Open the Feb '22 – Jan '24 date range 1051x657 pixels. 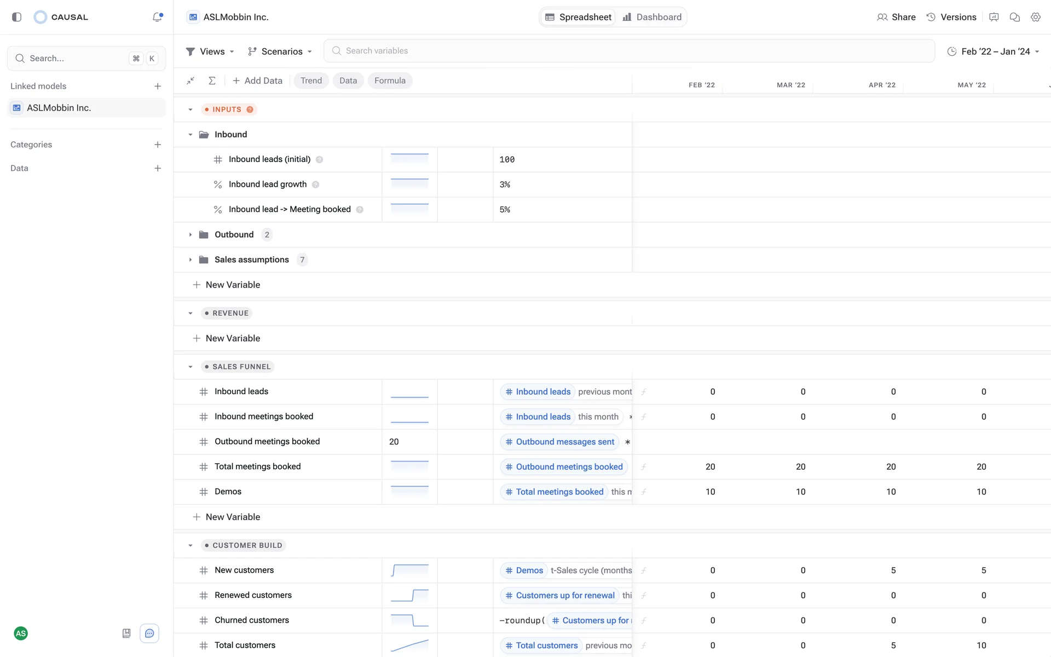pyautogui.click(x=993, y=51)
